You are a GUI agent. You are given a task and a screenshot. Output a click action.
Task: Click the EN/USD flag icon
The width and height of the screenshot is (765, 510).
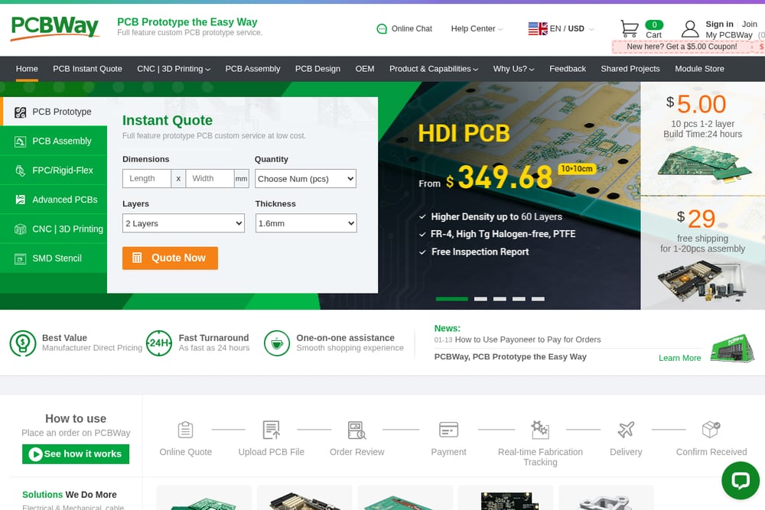pyautogui.click(x=538, y=29)
